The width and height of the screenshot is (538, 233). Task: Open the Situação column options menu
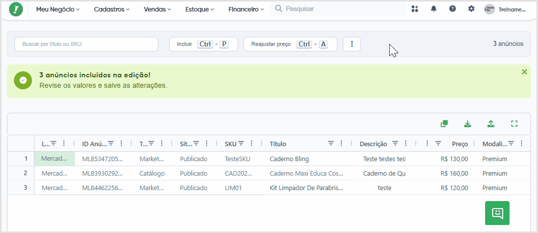(206, 143)
